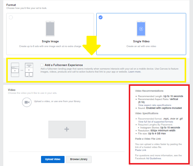Enable the Add a Fullscreen Experience checkbox

tap(42, 65)
